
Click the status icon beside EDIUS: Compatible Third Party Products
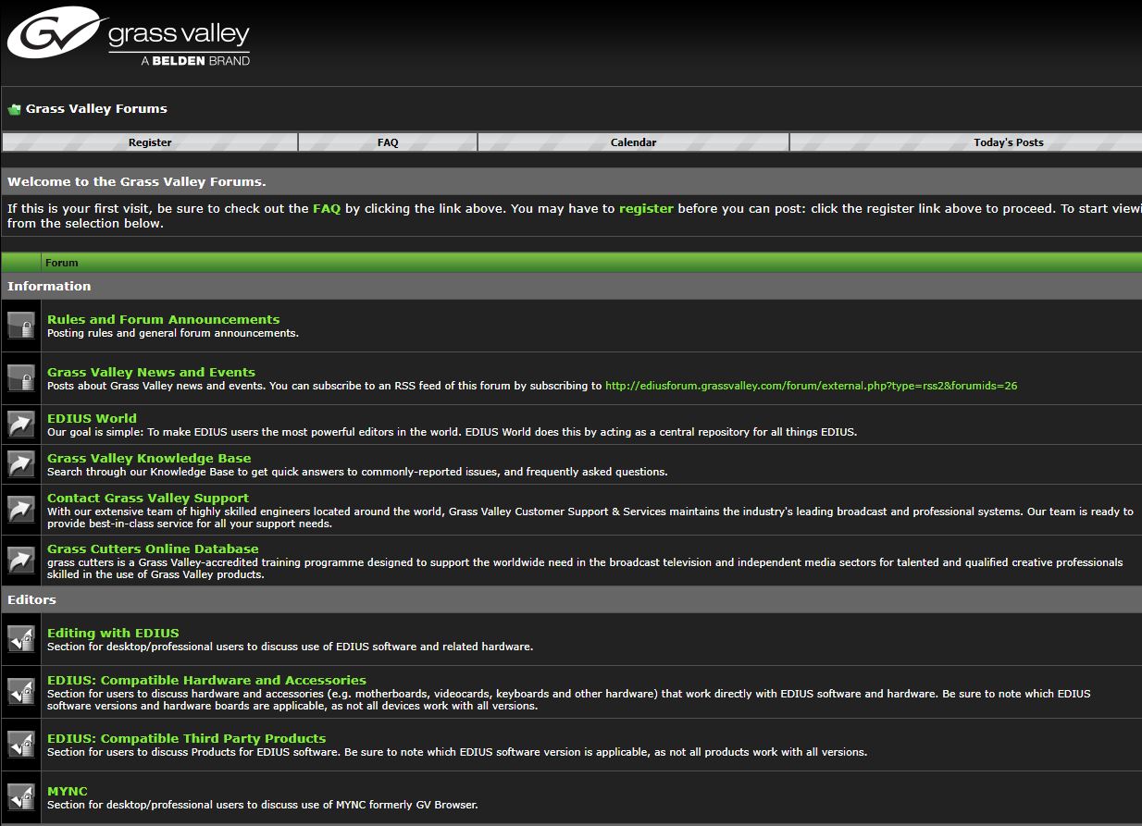coord(21,744)
